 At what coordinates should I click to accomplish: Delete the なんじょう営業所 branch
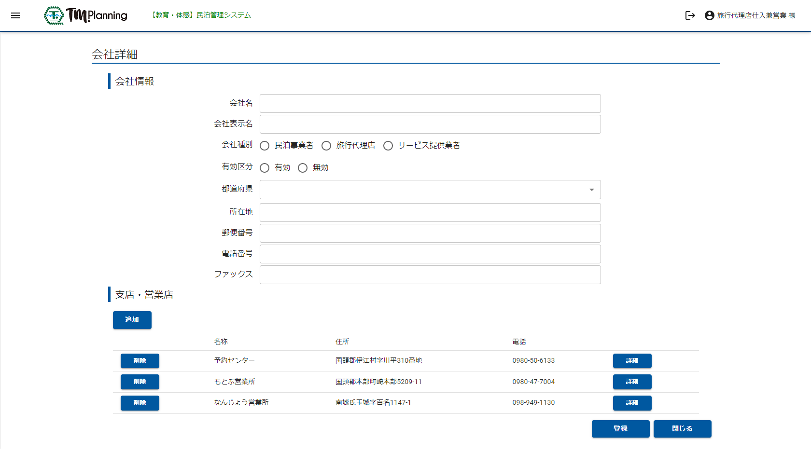click(x=140, y=403)
